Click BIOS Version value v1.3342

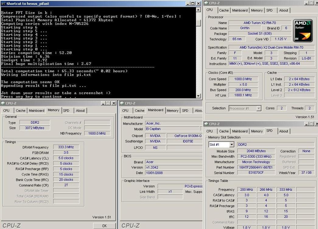click(174, 167)
